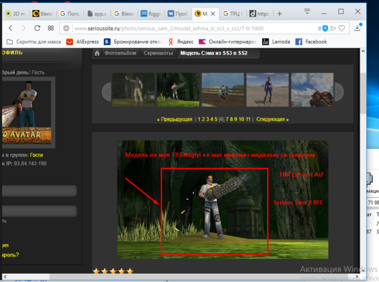Open thumbnail with the red vehicle and sky

(x=312, y=90)
